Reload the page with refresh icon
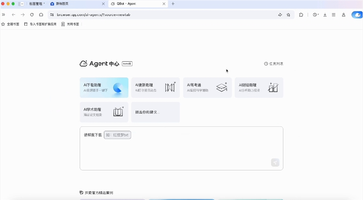The height and width of the screenshot is (200, 363). coord(32,15)
